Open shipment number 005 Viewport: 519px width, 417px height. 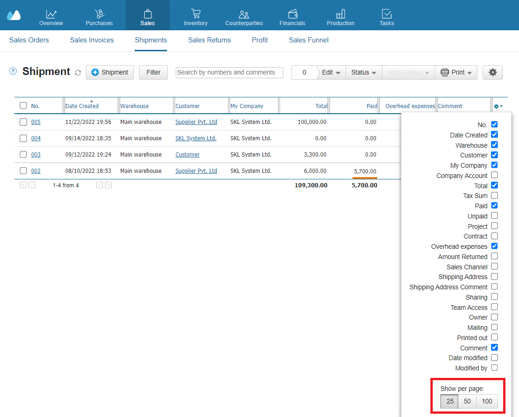point(36,122)
